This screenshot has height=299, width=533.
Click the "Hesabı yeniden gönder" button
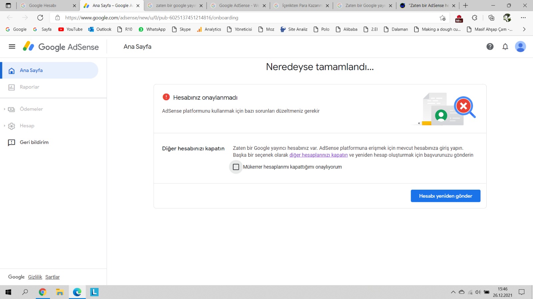[445, 196]
